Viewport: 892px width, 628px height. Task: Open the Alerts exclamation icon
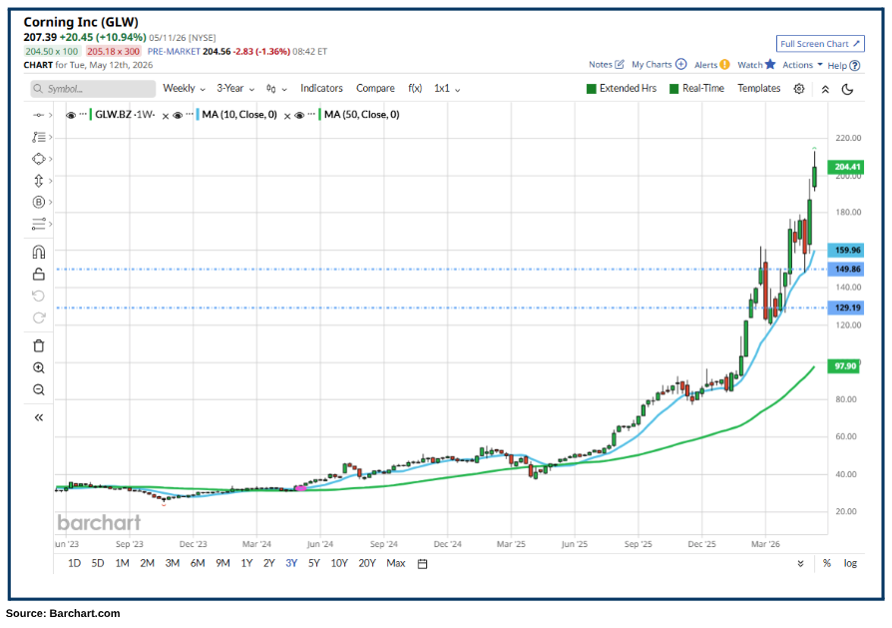724,64
